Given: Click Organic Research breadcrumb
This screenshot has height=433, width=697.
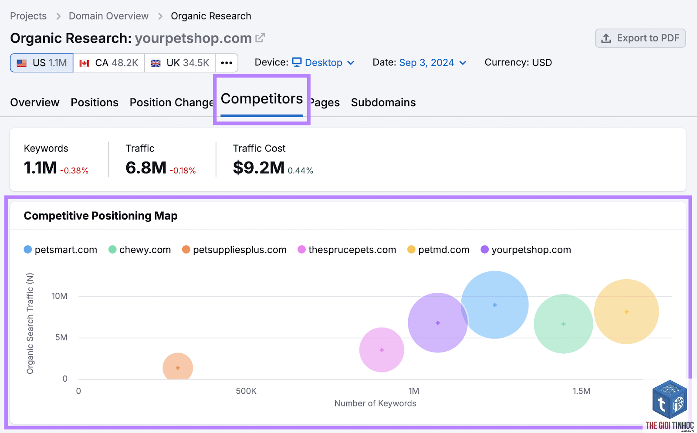Looking at the screenshot, I should pos(211,16).
